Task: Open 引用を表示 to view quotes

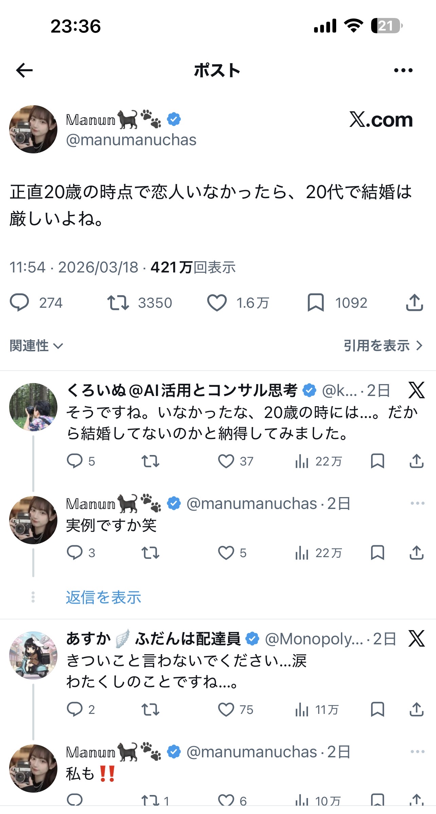Action: (x=383, y=346)
